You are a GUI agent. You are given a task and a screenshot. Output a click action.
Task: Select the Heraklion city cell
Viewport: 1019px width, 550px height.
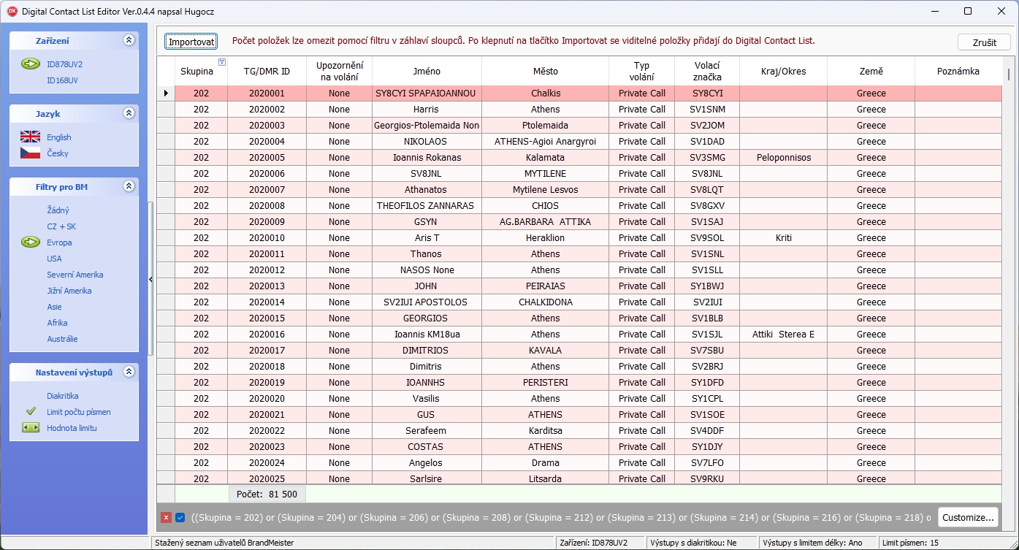pyautogui.click(x=545, y=237)
